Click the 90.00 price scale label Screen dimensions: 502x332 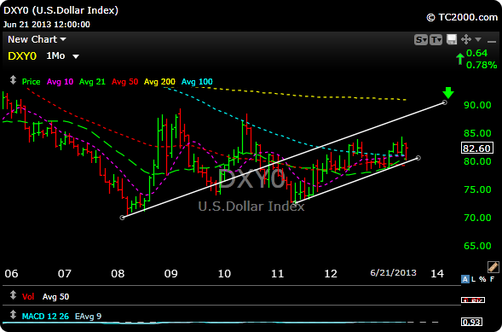tap(477, 105)
